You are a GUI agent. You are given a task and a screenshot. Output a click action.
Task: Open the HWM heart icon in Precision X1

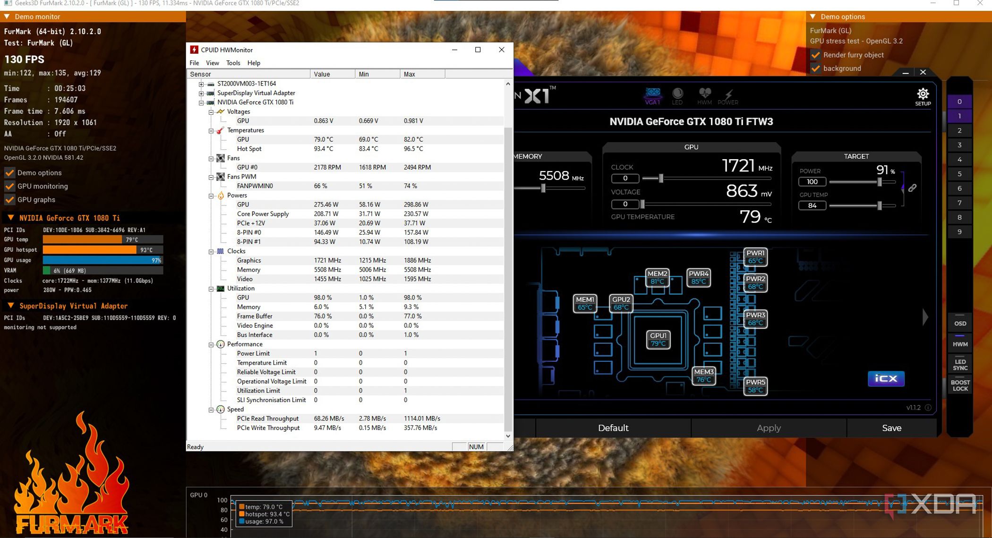tap(704, 96)
